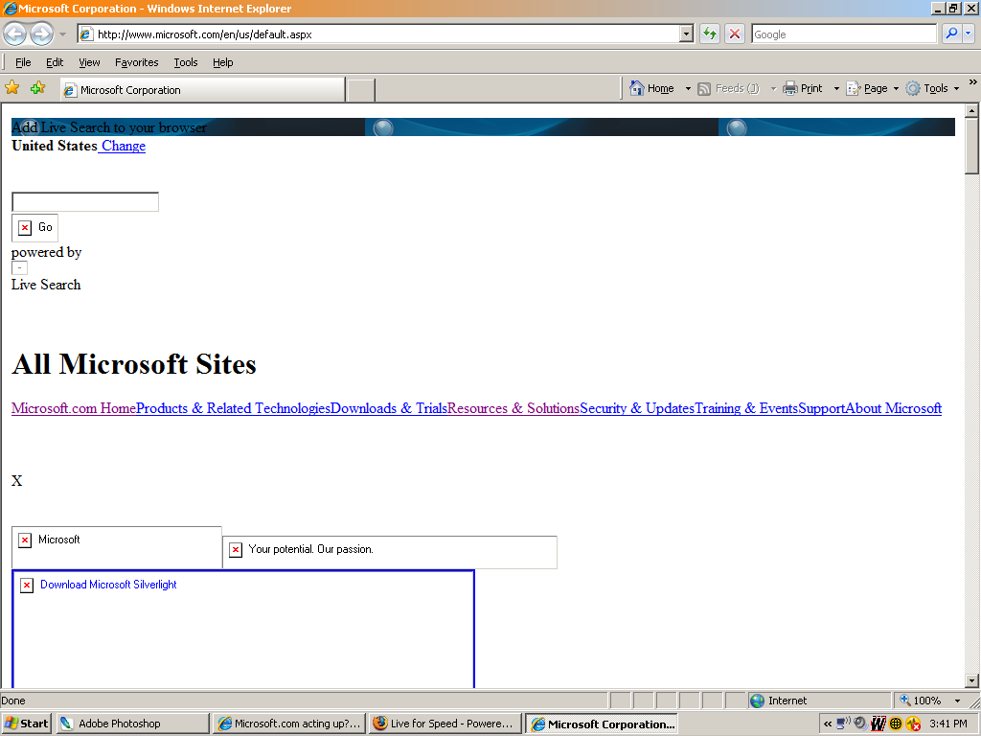Refresh the page with the green arrows icon
Image resolution: width=981 pixels, height=736 pixels.
pos(710,34)
